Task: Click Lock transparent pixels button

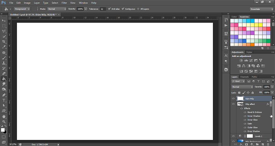Action: [239, 93]
